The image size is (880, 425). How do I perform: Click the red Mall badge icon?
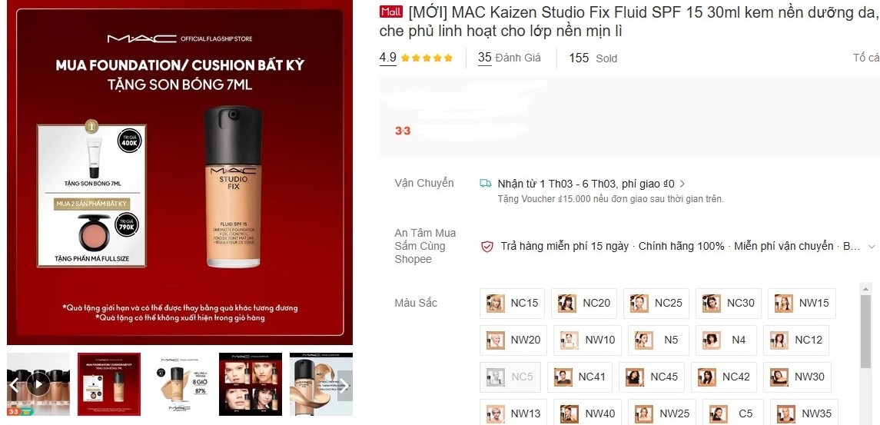pos(390,12)
